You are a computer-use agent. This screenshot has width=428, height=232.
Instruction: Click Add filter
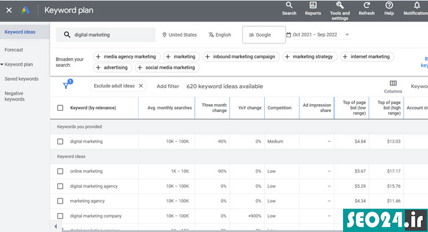coord(168,86)
